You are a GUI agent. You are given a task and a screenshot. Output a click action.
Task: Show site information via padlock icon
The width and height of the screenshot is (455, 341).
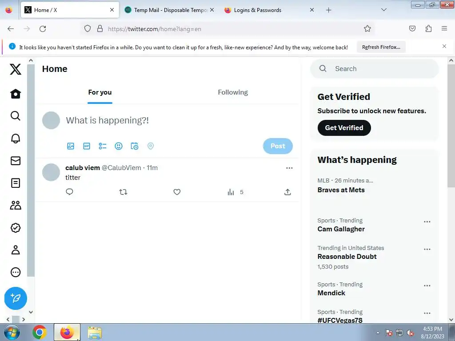tap(100, 28)
